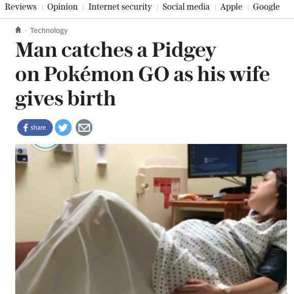Tweet the article via Twitter icon
Image resolution: width=294 pixels, height=294 pixels.
[63, 128]
